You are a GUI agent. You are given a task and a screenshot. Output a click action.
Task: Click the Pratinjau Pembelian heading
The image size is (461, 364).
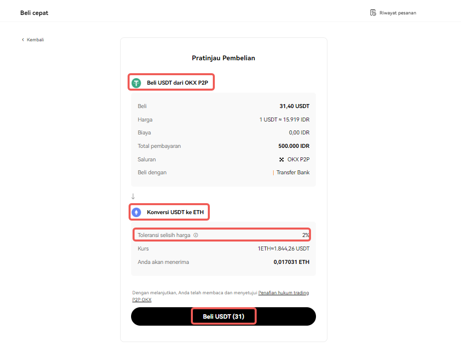(x=223, y=58)
